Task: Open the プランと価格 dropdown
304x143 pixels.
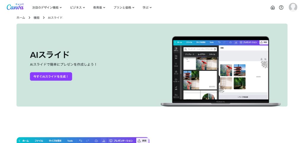Action: 124,8
